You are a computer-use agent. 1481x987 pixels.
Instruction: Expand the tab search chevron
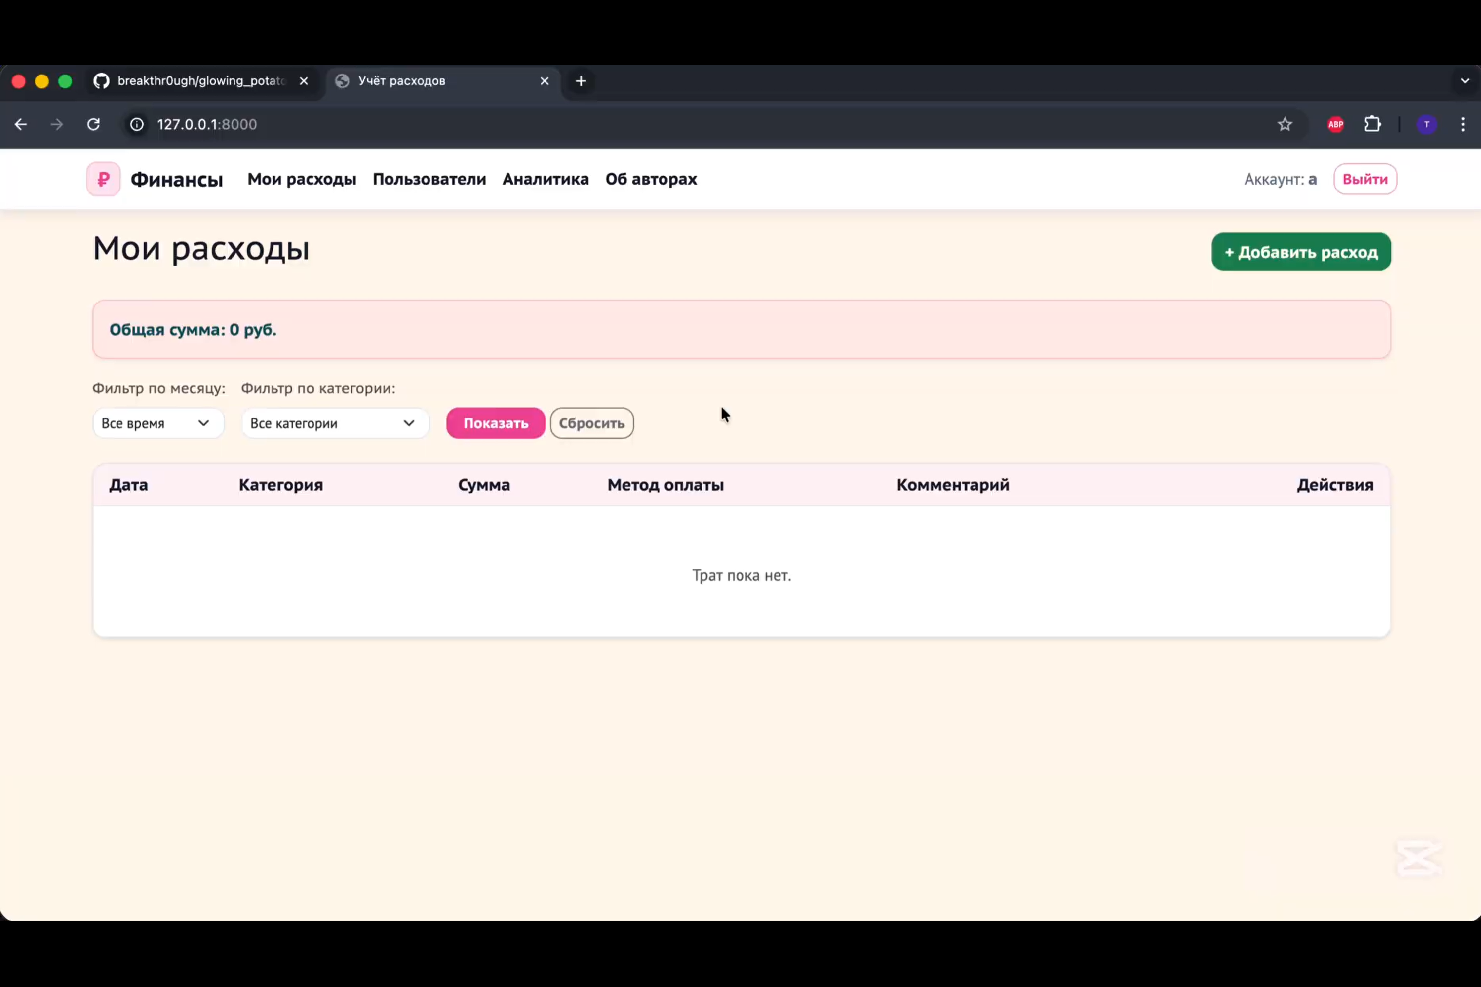coord(1465,81)
